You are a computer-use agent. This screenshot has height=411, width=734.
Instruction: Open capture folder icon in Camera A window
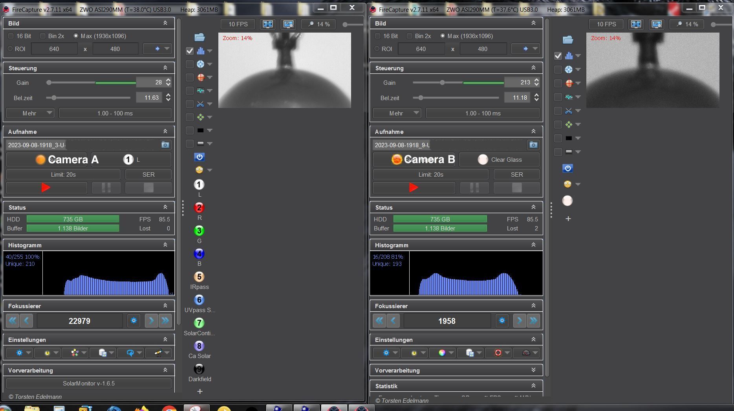pos(200,37)
